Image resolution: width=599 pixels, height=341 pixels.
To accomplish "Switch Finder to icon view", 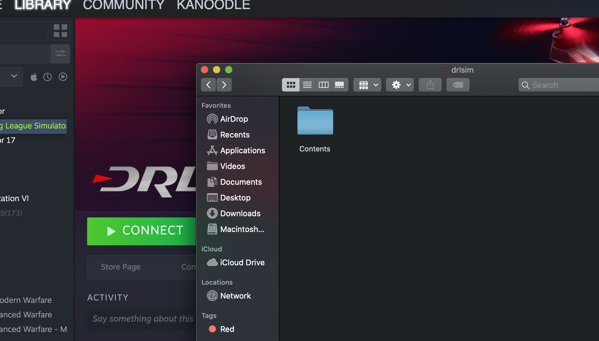I will pos(291,85).
